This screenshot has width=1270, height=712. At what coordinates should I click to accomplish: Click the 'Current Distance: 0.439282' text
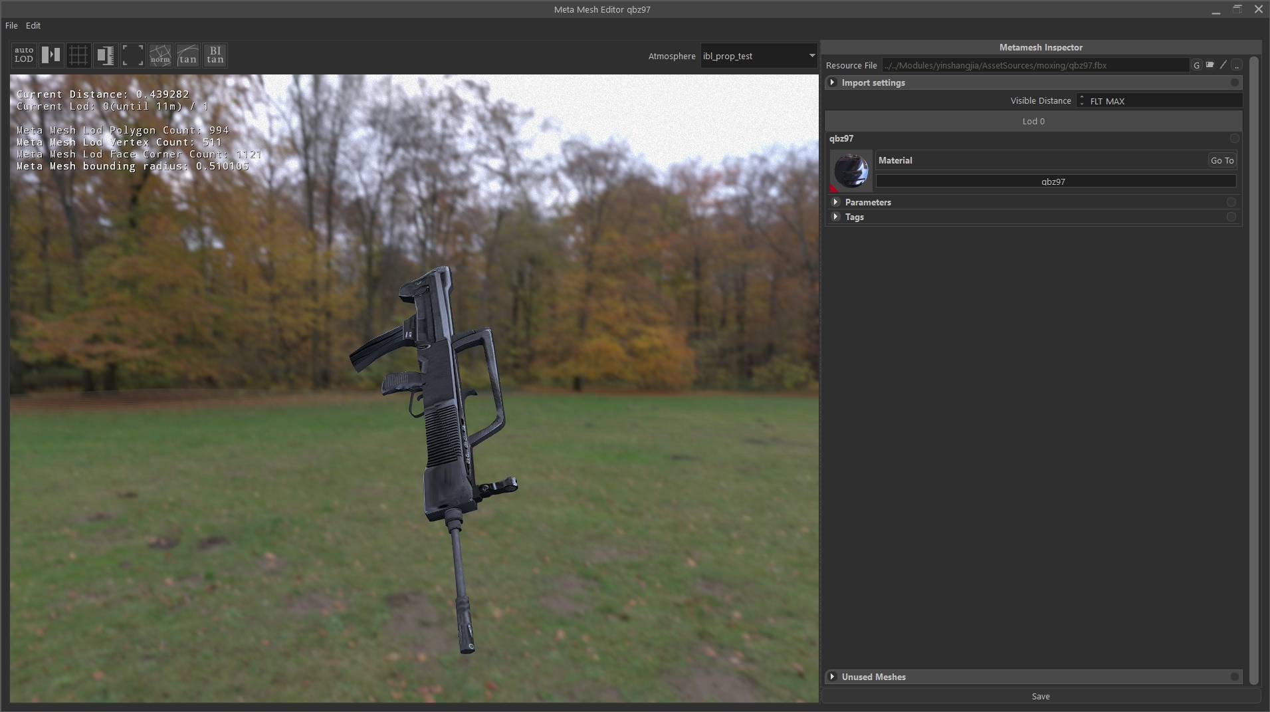(103, 94)
